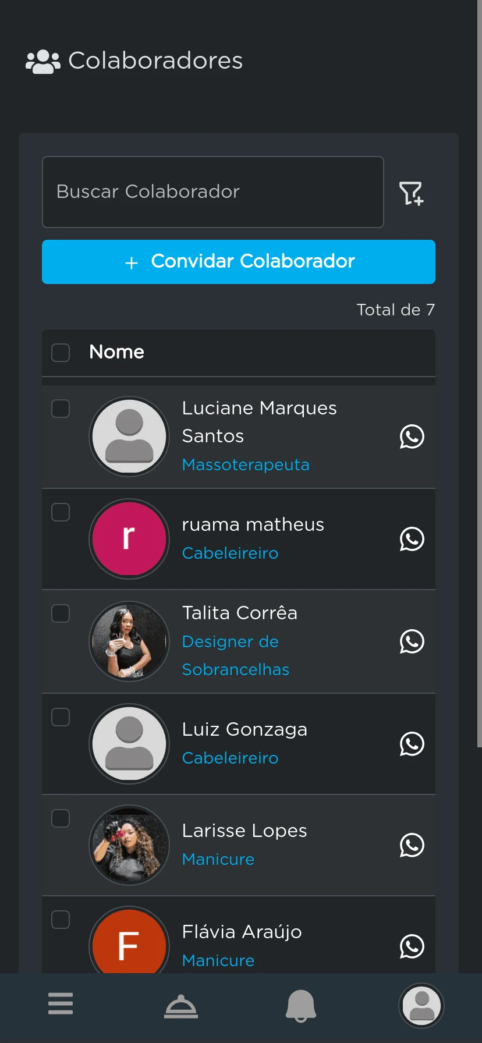Open WhatsApp chat with Larisse Lopes
Viewport: 482px width, 1043px height.
[412, 845]
